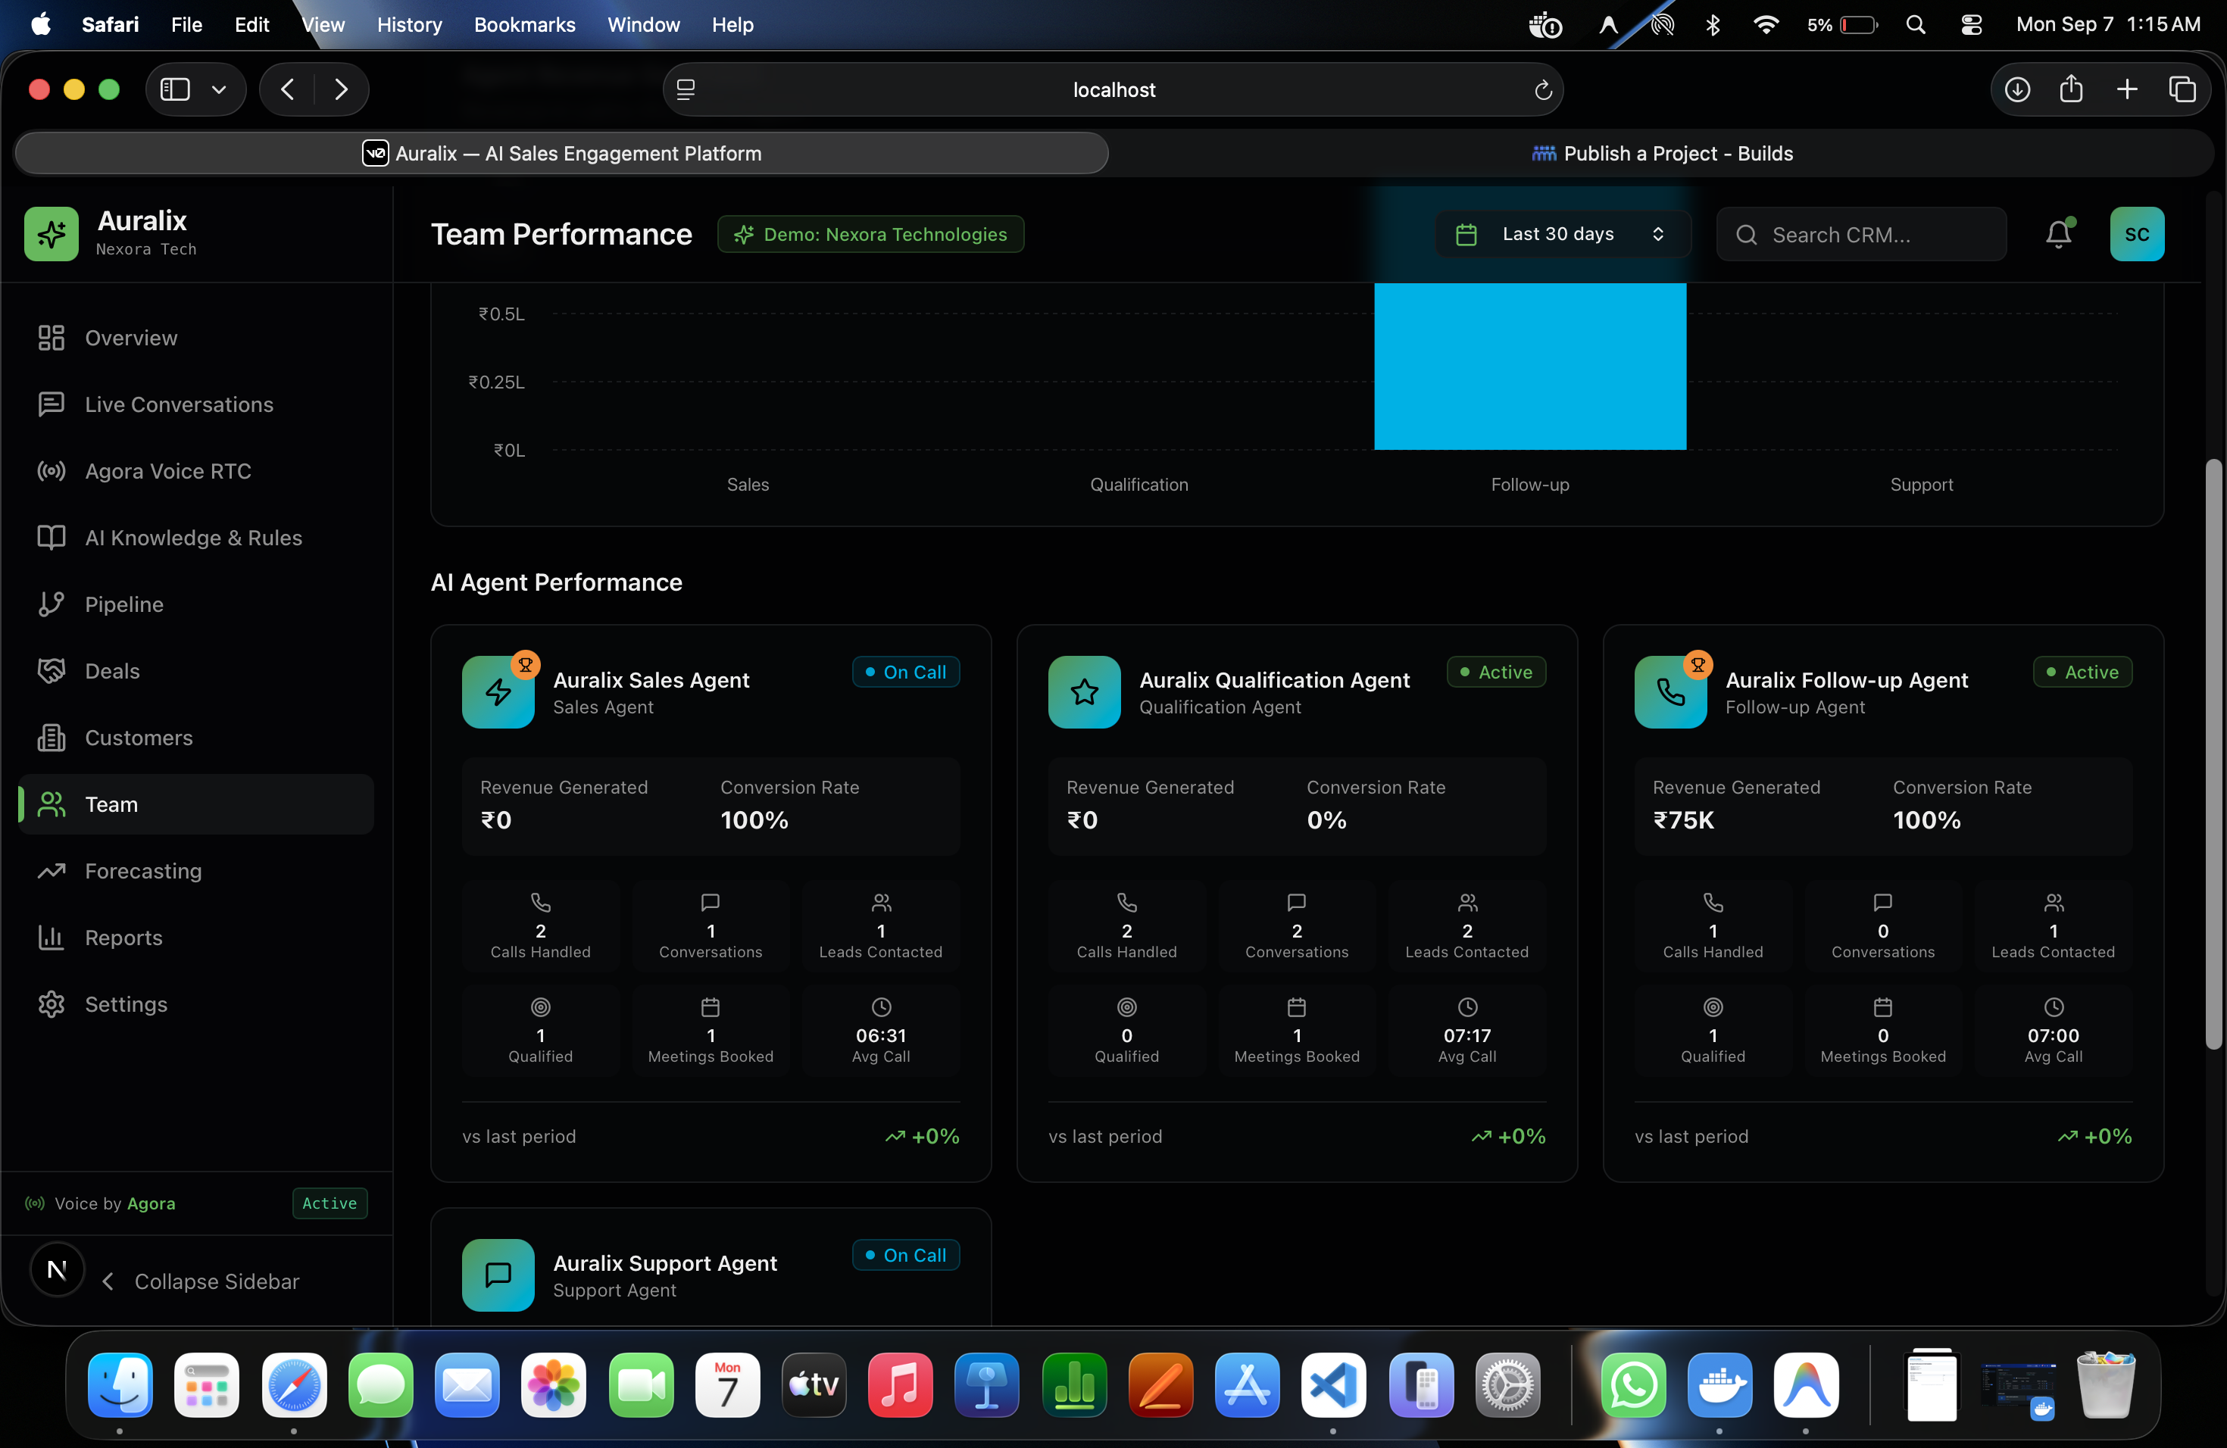This screenshot has height=1448, width=2227.
Task: Show Safari downloads
Action: click(2017, 89)
